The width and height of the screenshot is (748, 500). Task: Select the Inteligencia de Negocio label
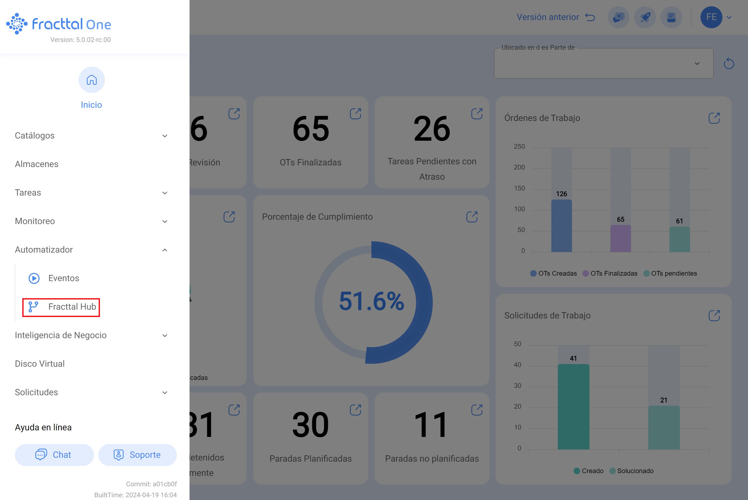tap(61, 335)
